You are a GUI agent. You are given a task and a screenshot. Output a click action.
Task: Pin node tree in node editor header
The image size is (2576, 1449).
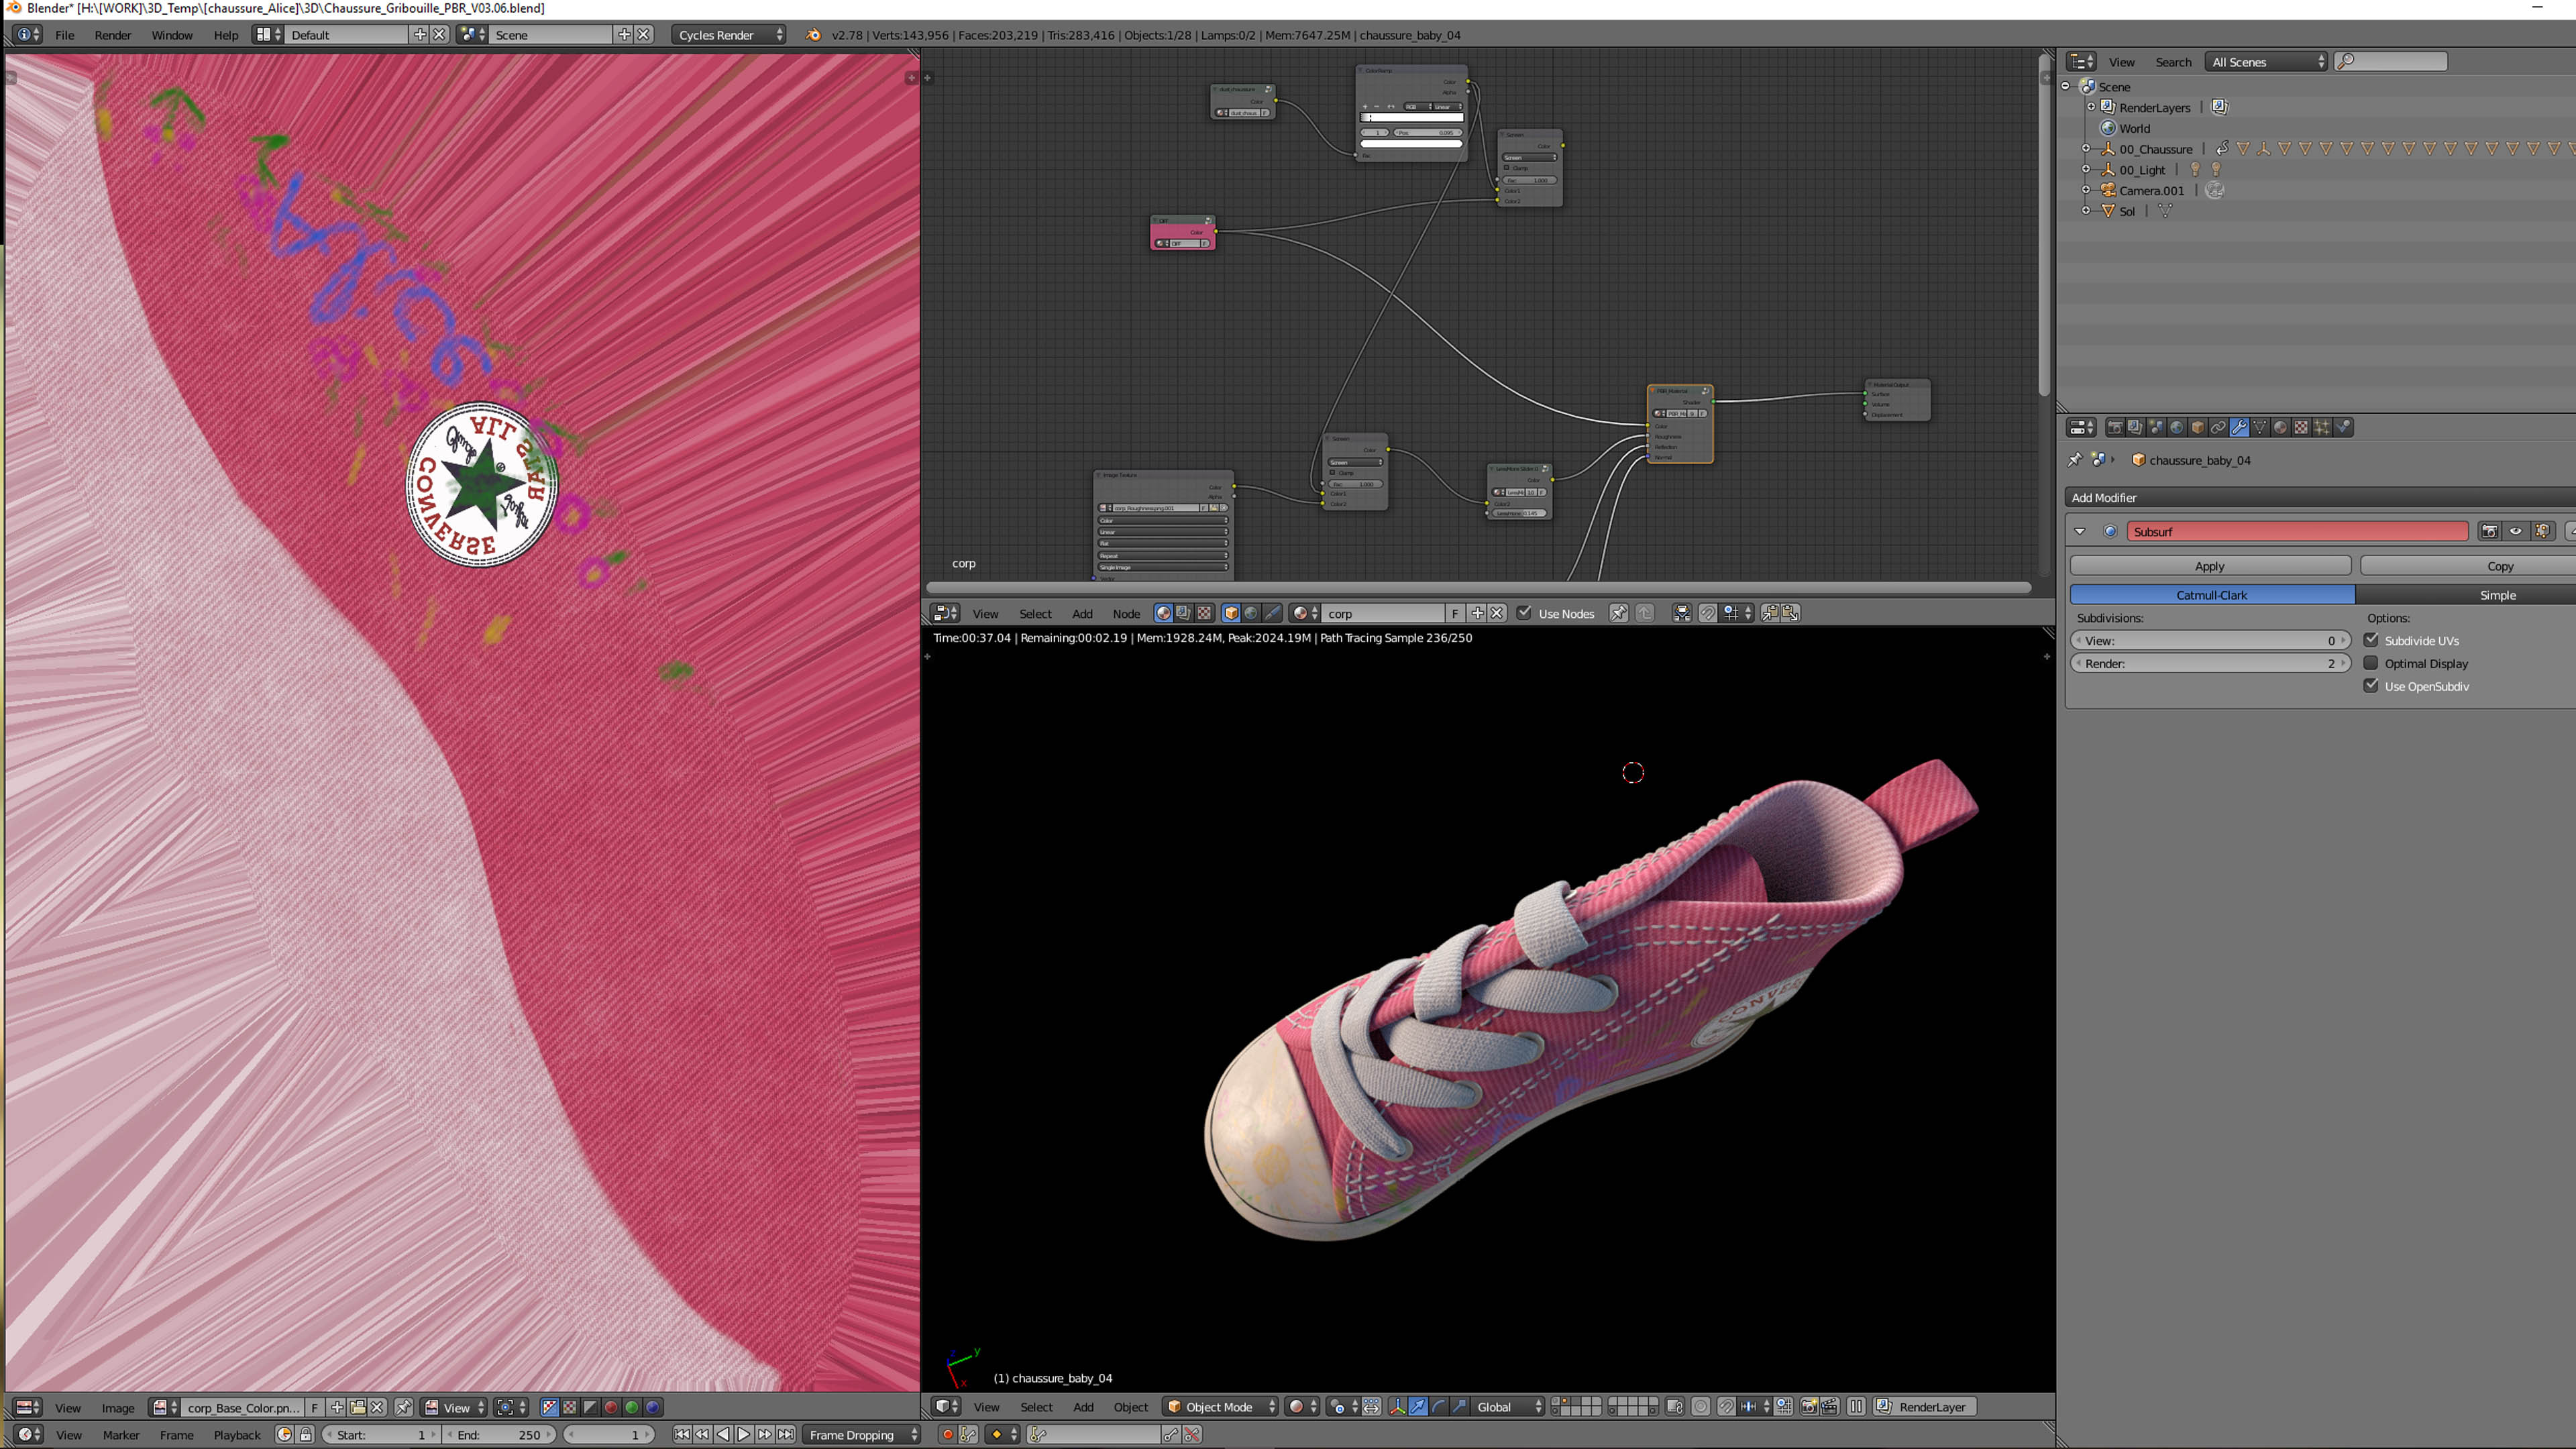[1618, 613]
